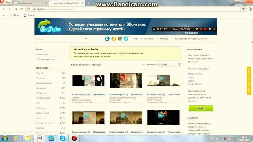Screen dimensions: 253x142
Task: Open the Блог link
Action: (x=136, y=39)
